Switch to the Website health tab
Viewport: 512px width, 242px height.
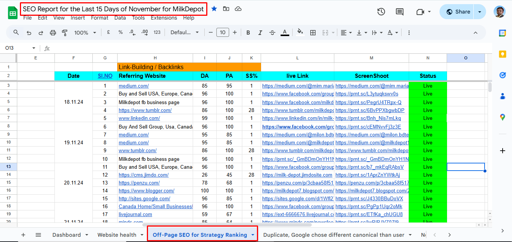coord(117,235)
